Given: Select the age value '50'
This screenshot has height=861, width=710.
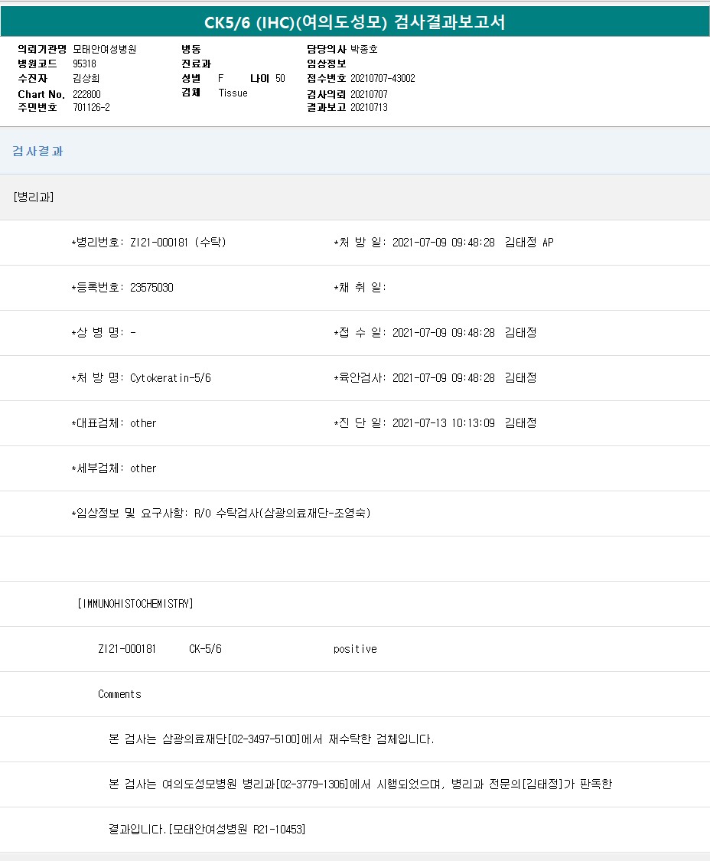Looking at the screenshot, I should coord(280,79).
